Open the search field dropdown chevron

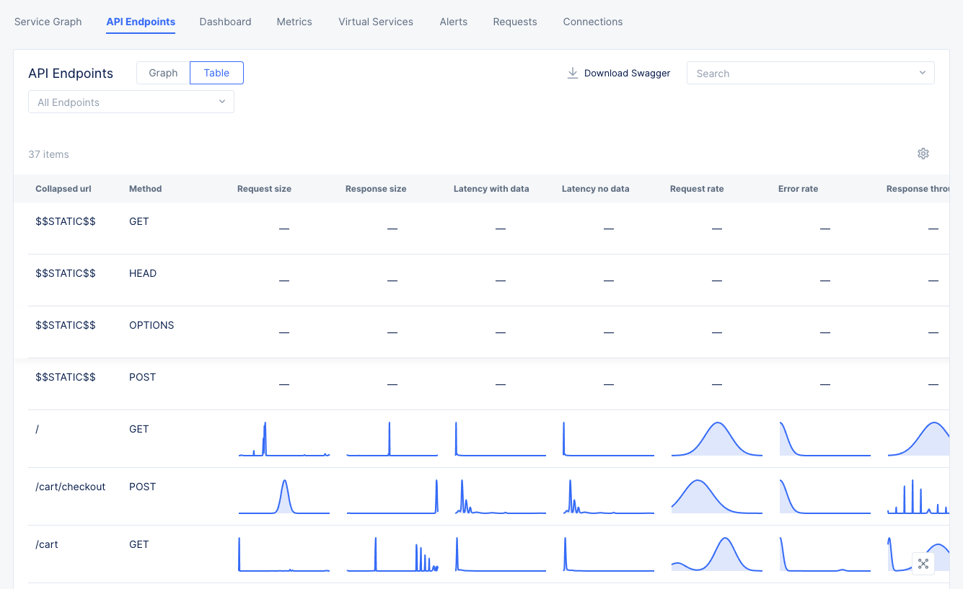(x=923, y=73)
